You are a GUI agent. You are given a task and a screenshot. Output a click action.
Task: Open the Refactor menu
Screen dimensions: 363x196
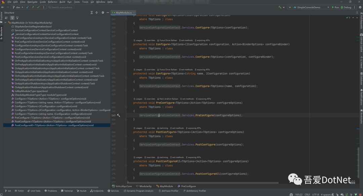click(52, 2)
